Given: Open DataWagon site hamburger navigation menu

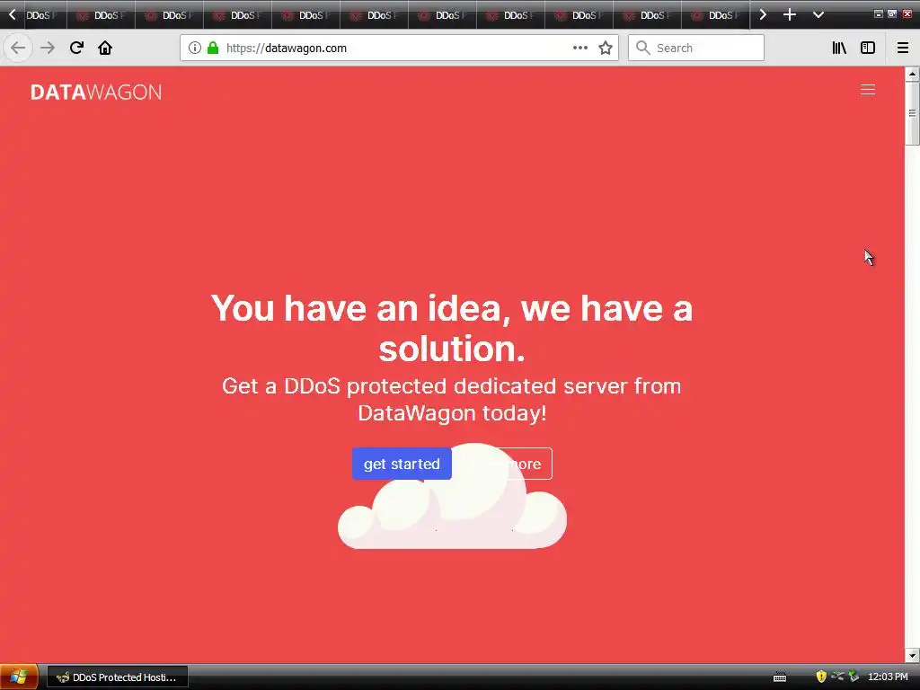Looking at the screenshot, I should coord(868,89).
